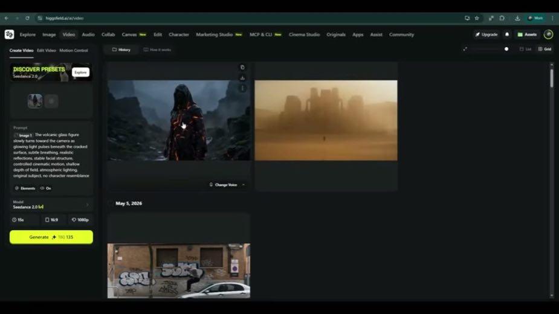The height and width of the screenshot is (314, 559).
Task: Click the expand preview size icon
Action: click(x=465, y=49)
